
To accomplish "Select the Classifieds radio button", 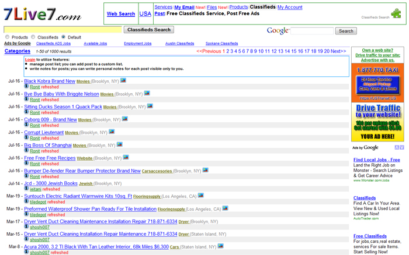I will (33, 37).
